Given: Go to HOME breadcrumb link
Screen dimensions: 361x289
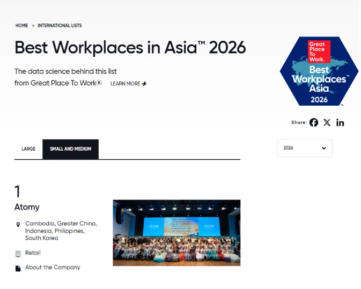Looking at the screenshot, I should 21,26.
